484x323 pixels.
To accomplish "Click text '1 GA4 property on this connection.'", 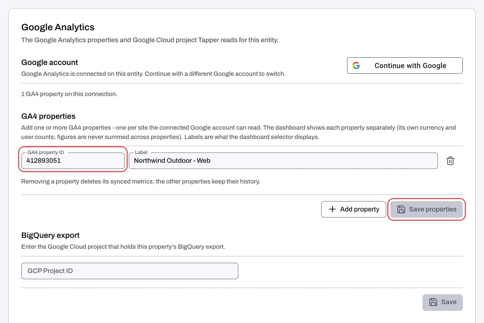I will [x=69, y=94].
